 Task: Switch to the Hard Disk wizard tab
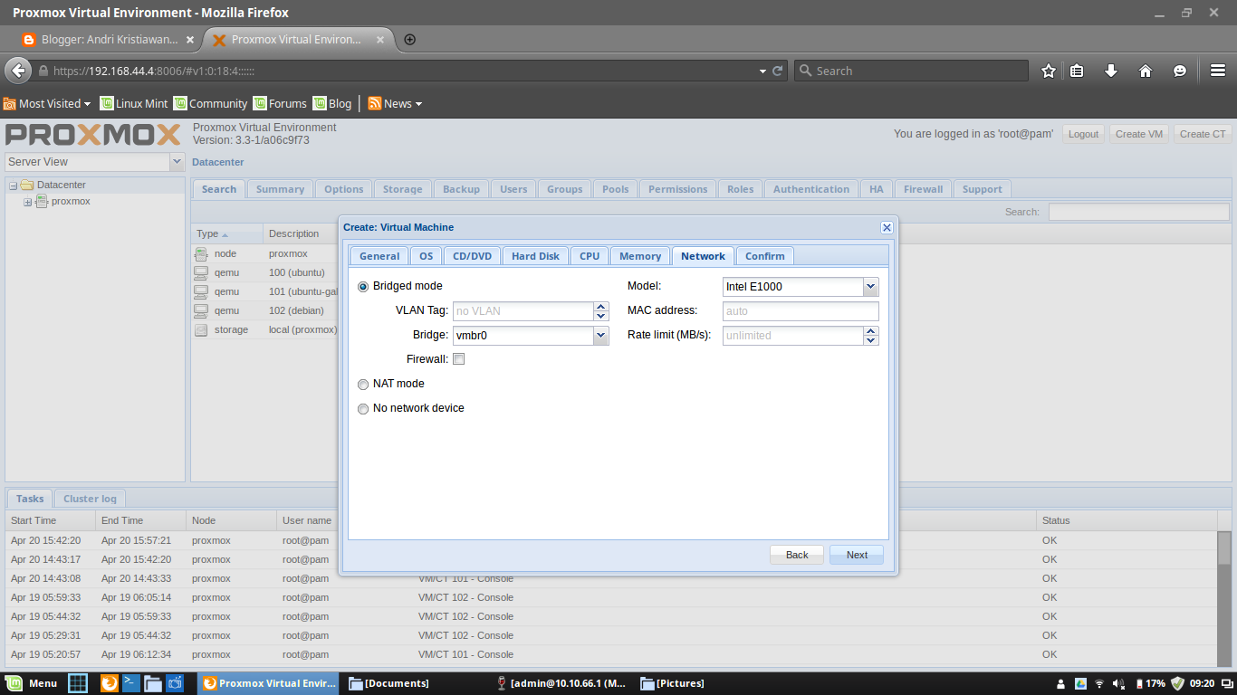click(535, 256)
